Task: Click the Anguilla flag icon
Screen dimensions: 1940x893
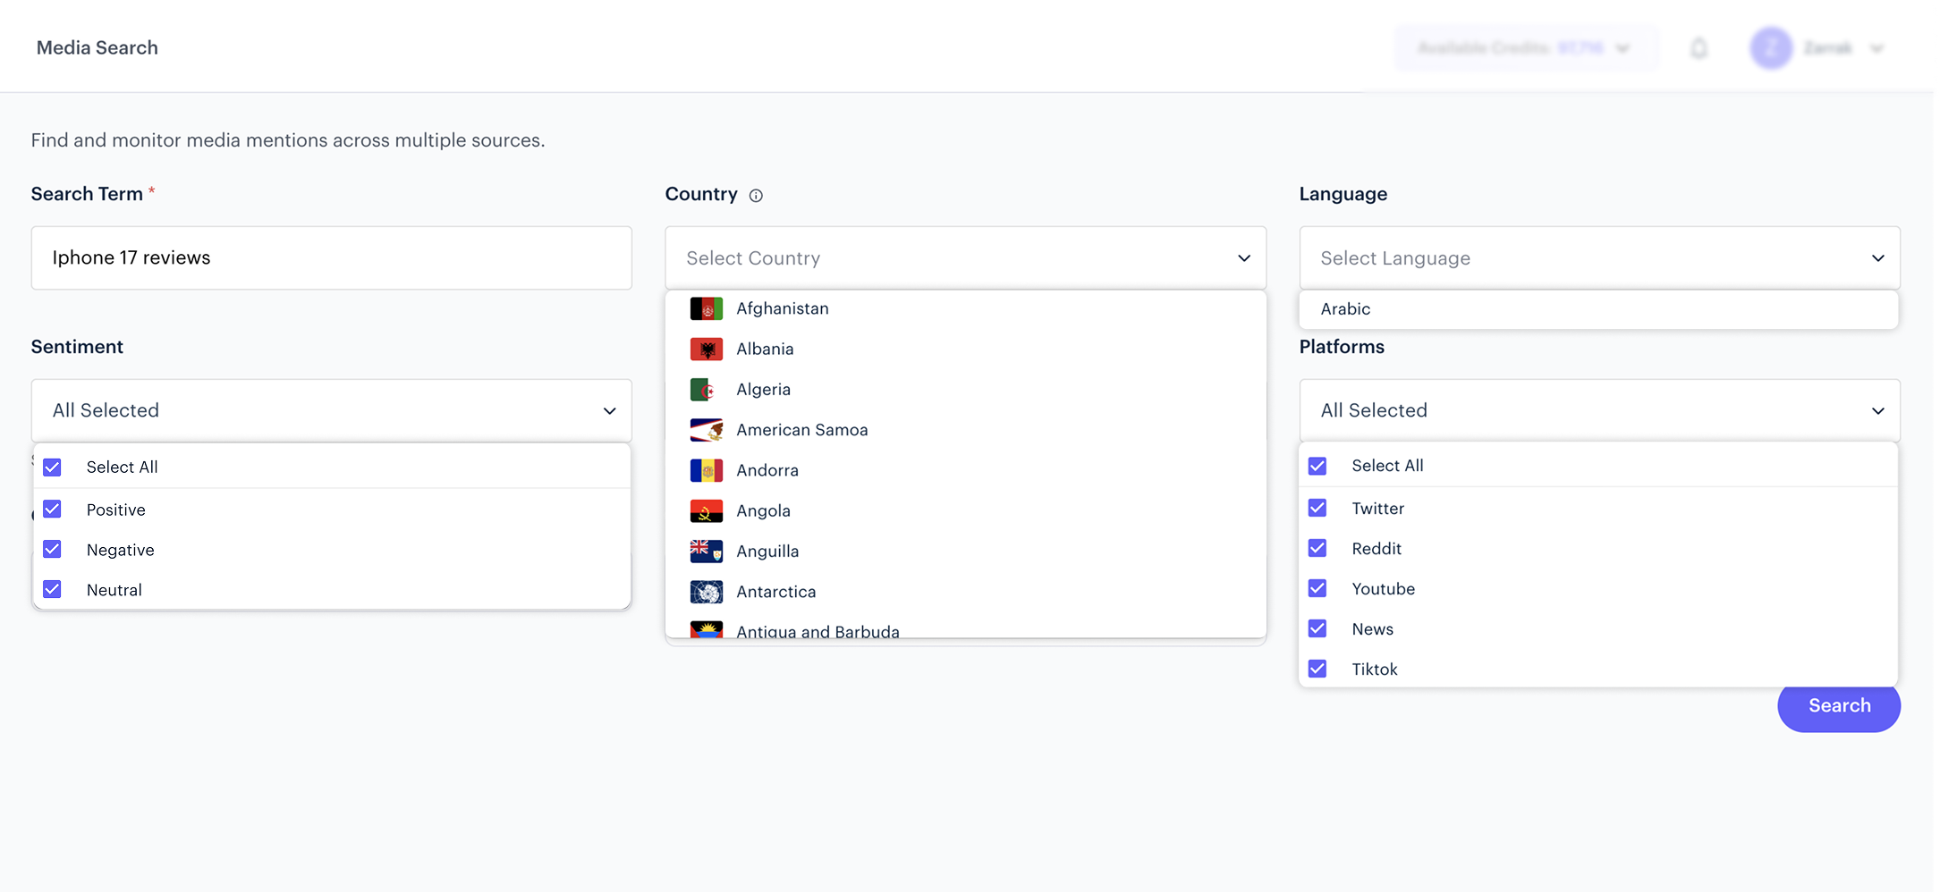Action: [x=706, y=551]
